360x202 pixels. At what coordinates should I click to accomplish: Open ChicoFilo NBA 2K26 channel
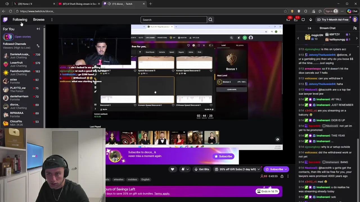point(22,123)
